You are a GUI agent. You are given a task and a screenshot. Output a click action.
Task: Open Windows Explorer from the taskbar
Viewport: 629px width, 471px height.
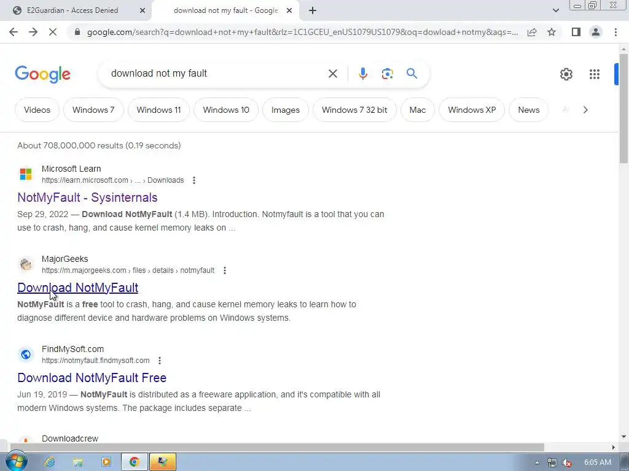(78, 462)
